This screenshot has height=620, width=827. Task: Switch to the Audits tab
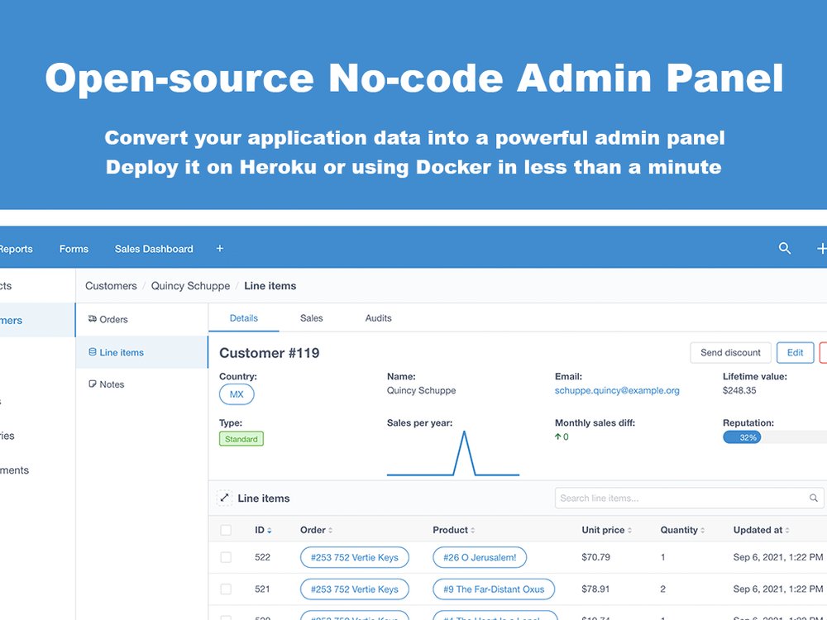(x=378, y=318)
